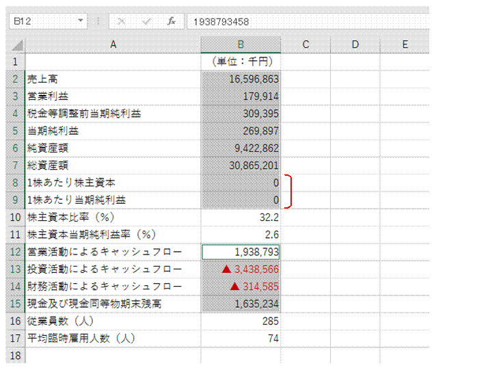Select row 8 header
This screenshot has width=477, height=368.
coord(15,183)
